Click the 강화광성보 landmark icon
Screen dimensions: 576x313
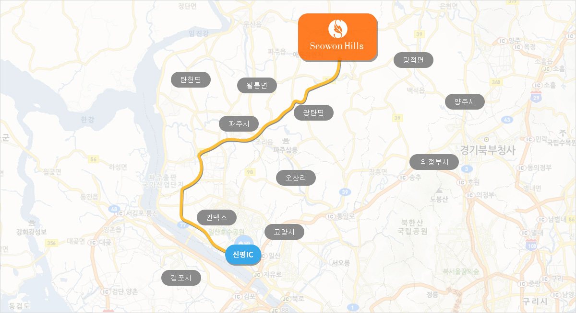click(32, 224)
